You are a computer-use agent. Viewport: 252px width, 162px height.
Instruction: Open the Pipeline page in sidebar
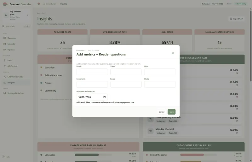pyautogui.click(x=16, y=50)
